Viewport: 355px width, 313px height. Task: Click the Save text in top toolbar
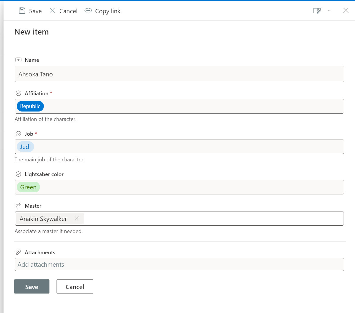pyautogui.click(x=35, y=11)
